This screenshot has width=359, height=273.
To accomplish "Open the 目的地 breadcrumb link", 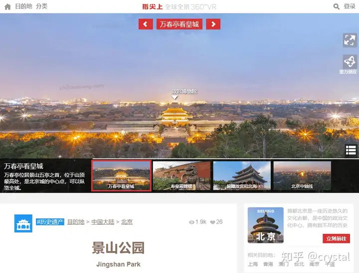I will 76,222.
